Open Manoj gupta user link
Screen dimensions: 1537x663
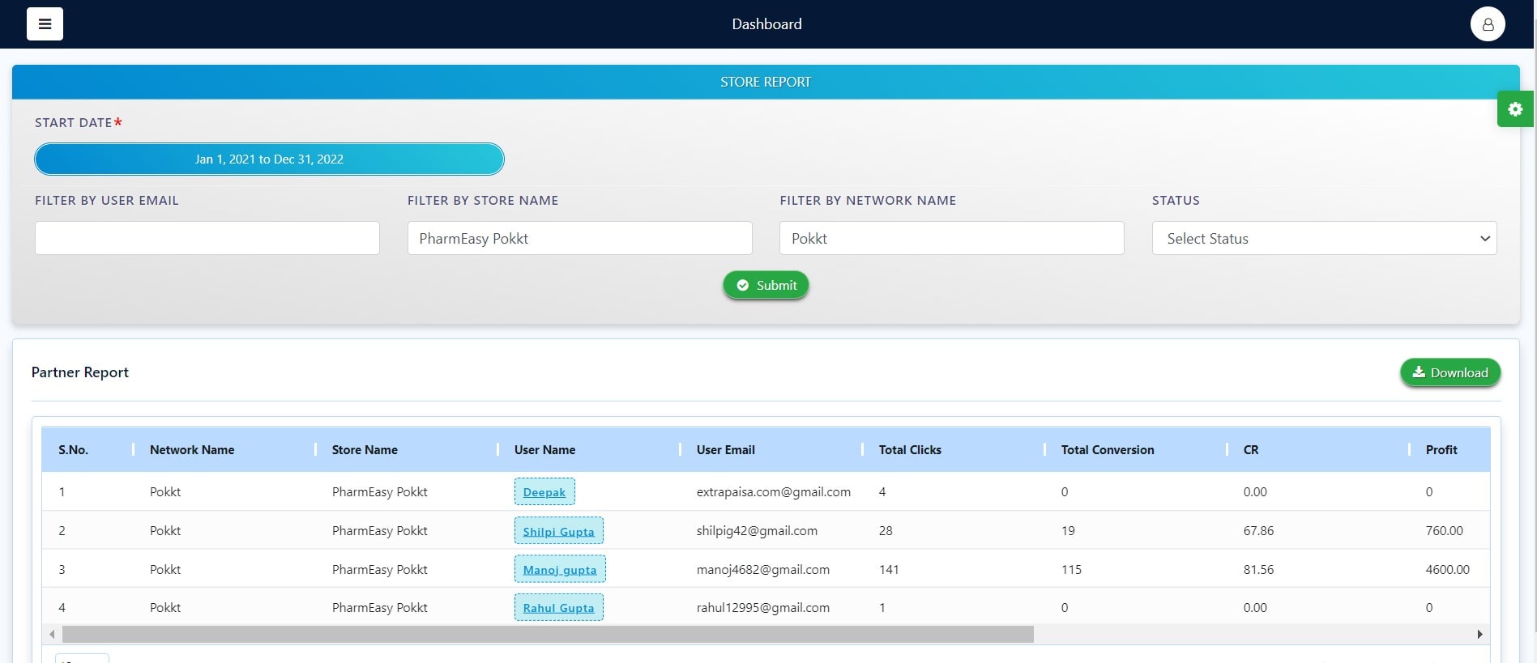(560, 569)
